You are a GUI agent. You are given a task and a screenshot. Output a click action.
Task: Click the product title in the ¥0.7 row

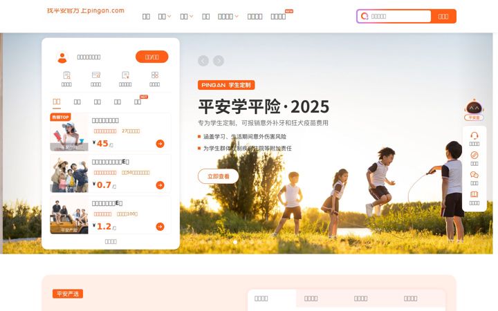click(x=111, y=162)
